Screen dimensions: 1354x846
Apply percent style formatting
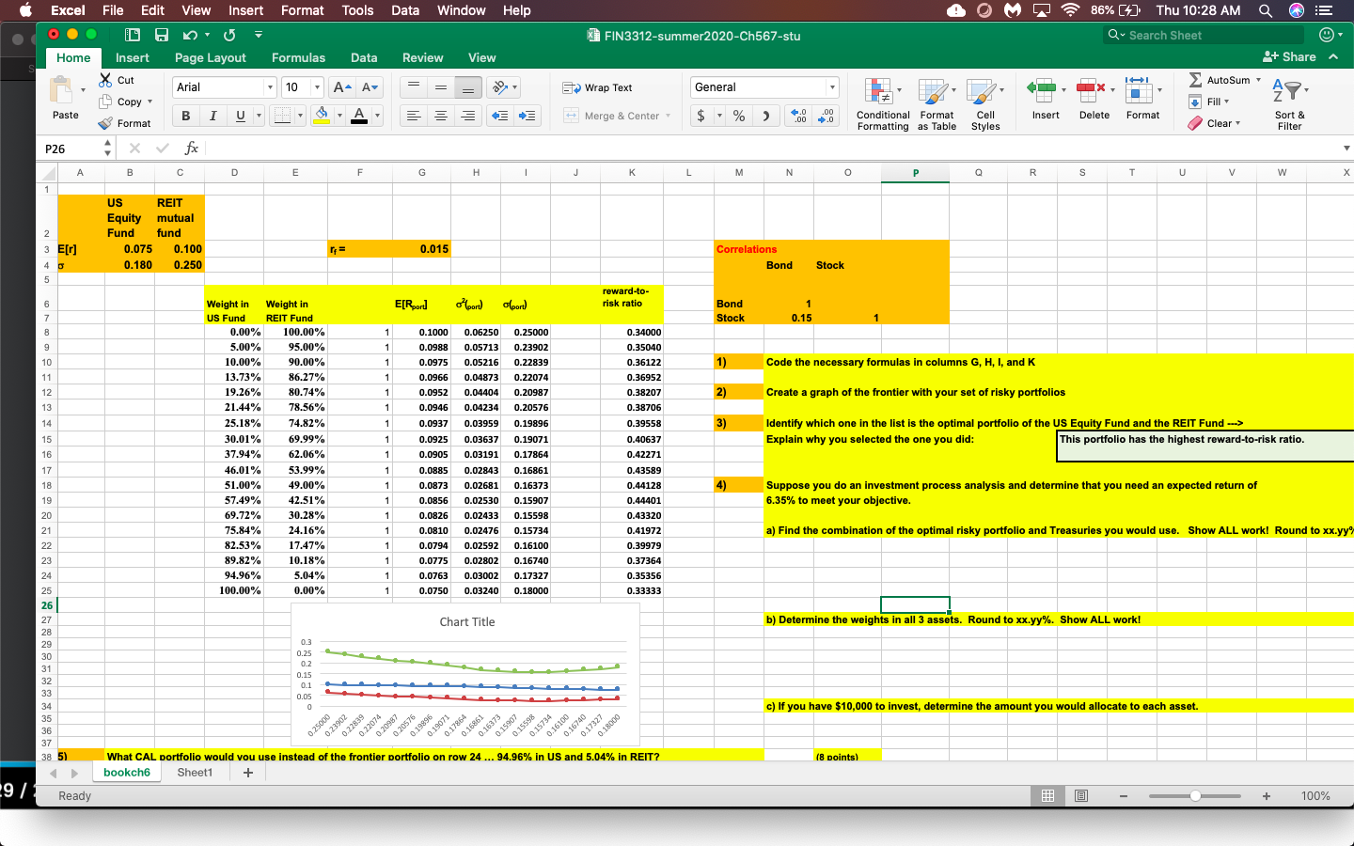click(739, 115)
